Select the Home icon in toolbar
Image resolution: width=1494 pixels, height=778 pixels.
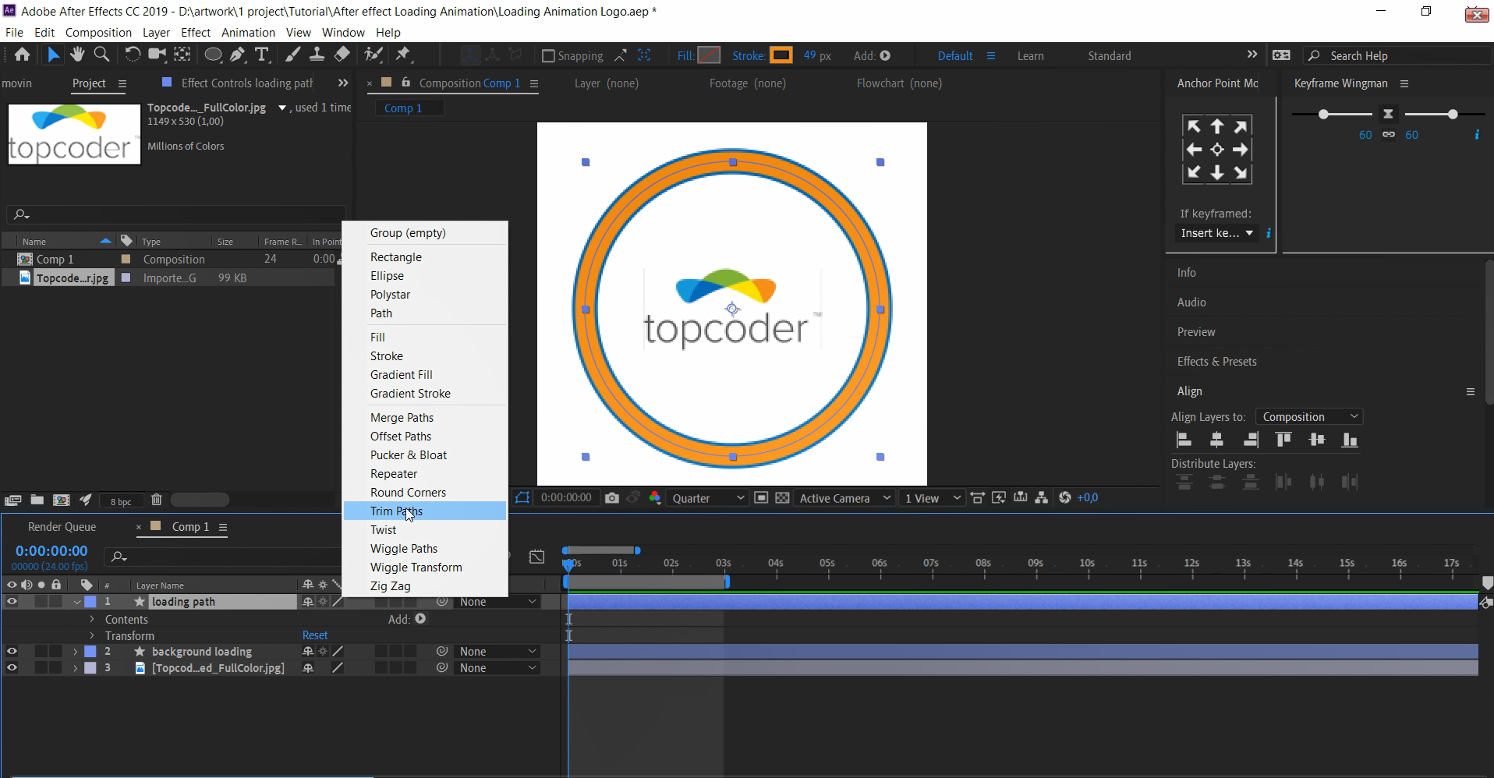click(x=22, y=55)
